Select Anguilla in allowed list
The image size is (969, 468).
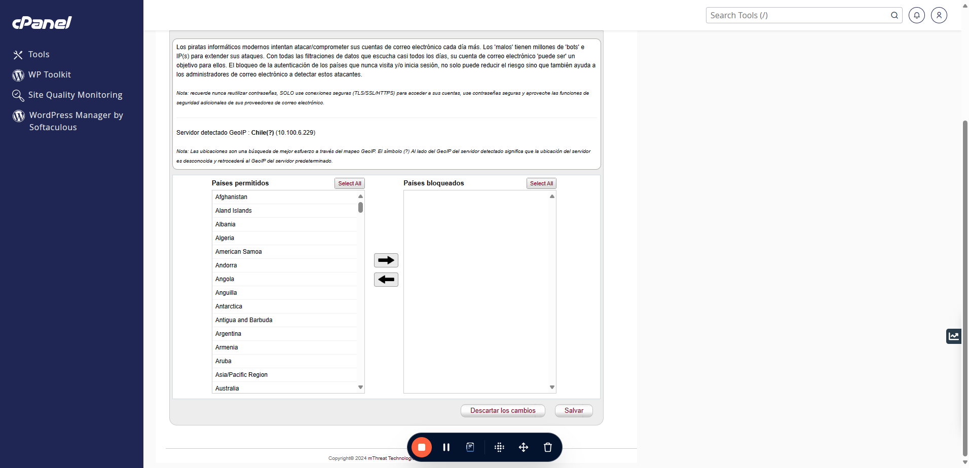coord(285,293)
